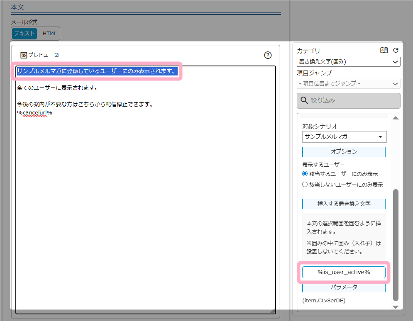Expand the 対象シナリオ dropdown サンプルメルマガ
This screenshot has height=321, width=413.
point(344,137)
